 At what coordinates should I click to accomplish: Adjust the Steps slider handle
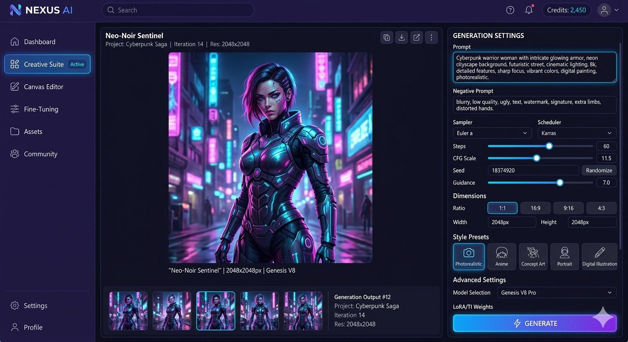(x=549, y=146)
